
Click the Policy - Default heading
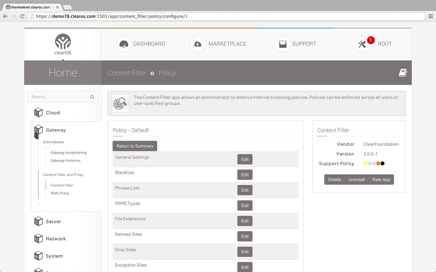click(x=131, y=130)
